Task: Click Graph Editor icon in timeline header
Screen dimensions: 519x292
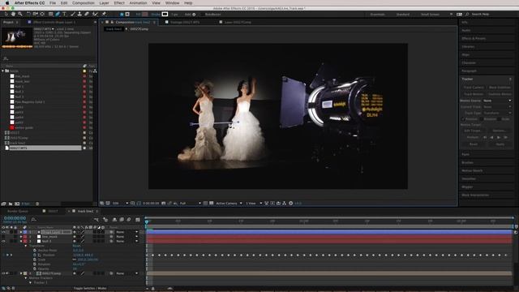Action: (138, 220)
